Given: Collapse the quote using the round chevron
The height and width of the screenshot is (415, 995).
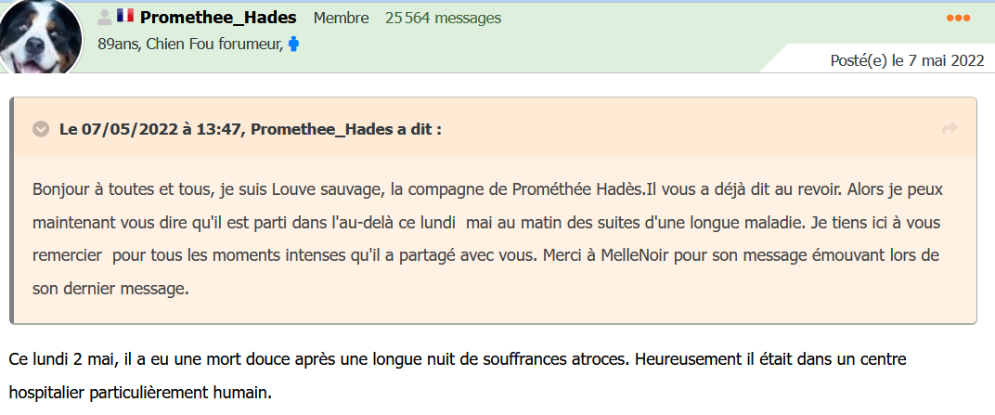Looking at the screenshot, I should point(41,129).
